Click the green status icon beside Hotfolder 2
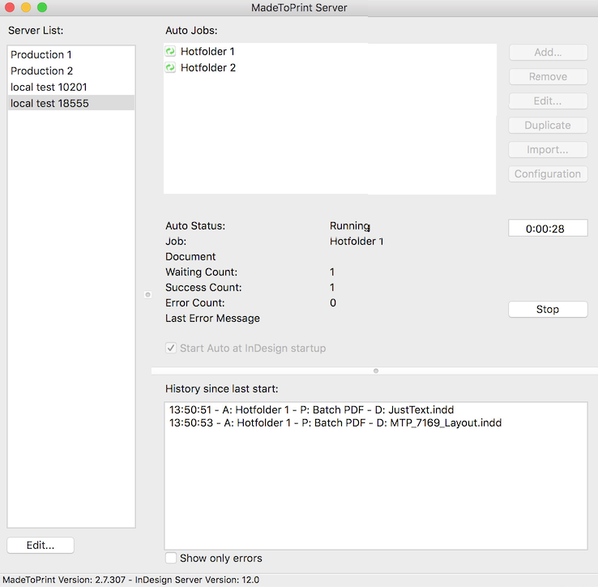 pyautogui.click(x=170, y=67)
